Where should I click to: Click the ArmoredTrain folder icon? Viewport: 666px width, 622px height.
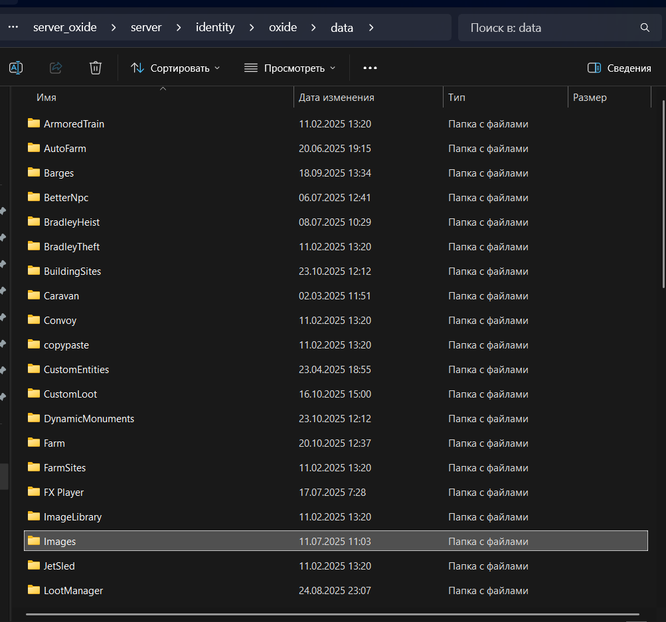[x=34, y=123]
